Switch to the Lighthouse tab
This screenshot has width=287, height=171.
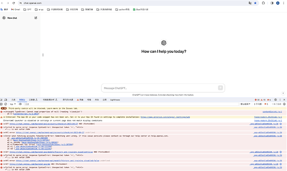[115, 100]
